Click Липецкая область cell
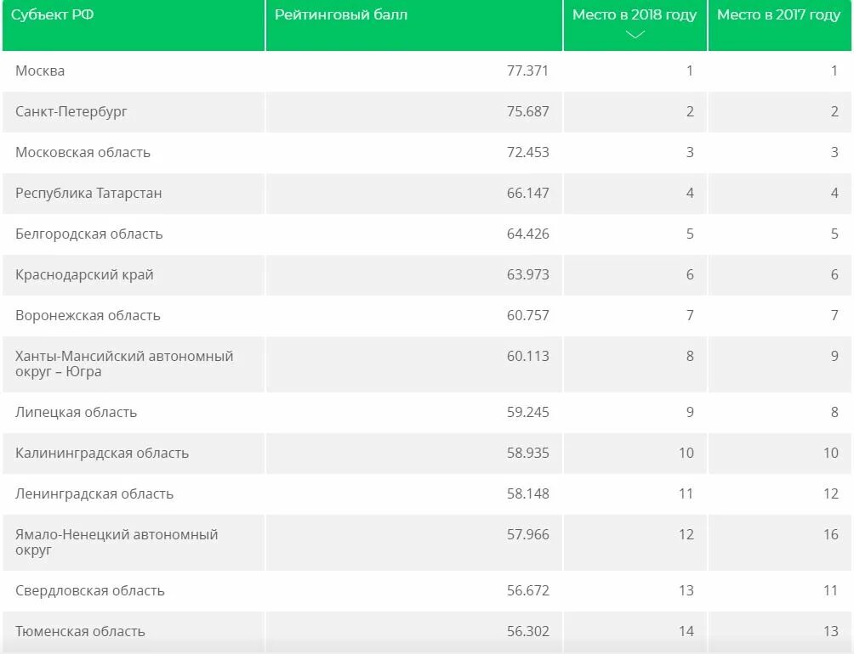This screenshot has height=654, width=854. [x=76, y=413]
